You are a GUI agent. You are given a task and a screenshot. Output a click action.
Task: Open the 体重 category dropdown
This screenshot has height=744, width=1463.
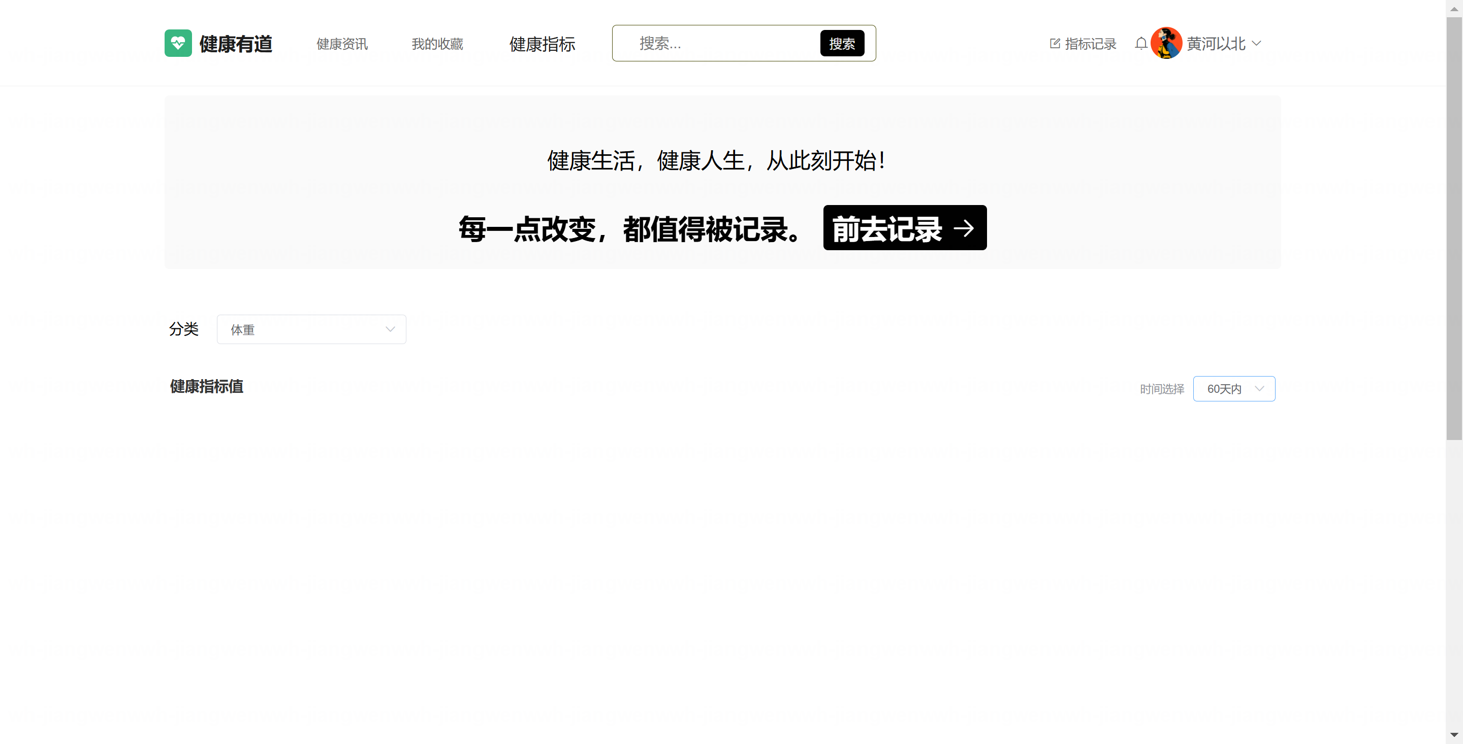(311, 329)
